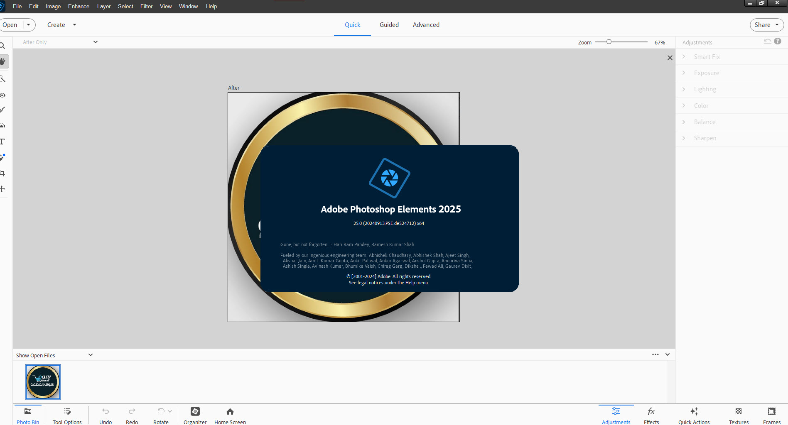The height and width of the screenshot is (425, 788).
Task: Select the gold logo thumbnail in Photo Bin
Action: [43, 382]
